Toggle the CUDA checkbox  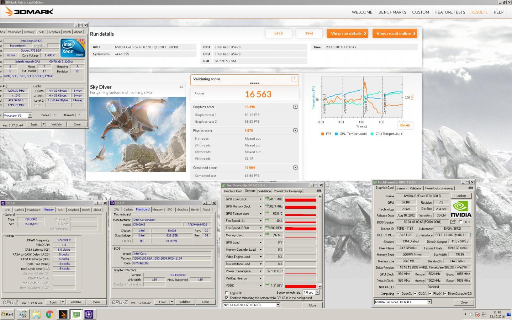pos(415,294)
